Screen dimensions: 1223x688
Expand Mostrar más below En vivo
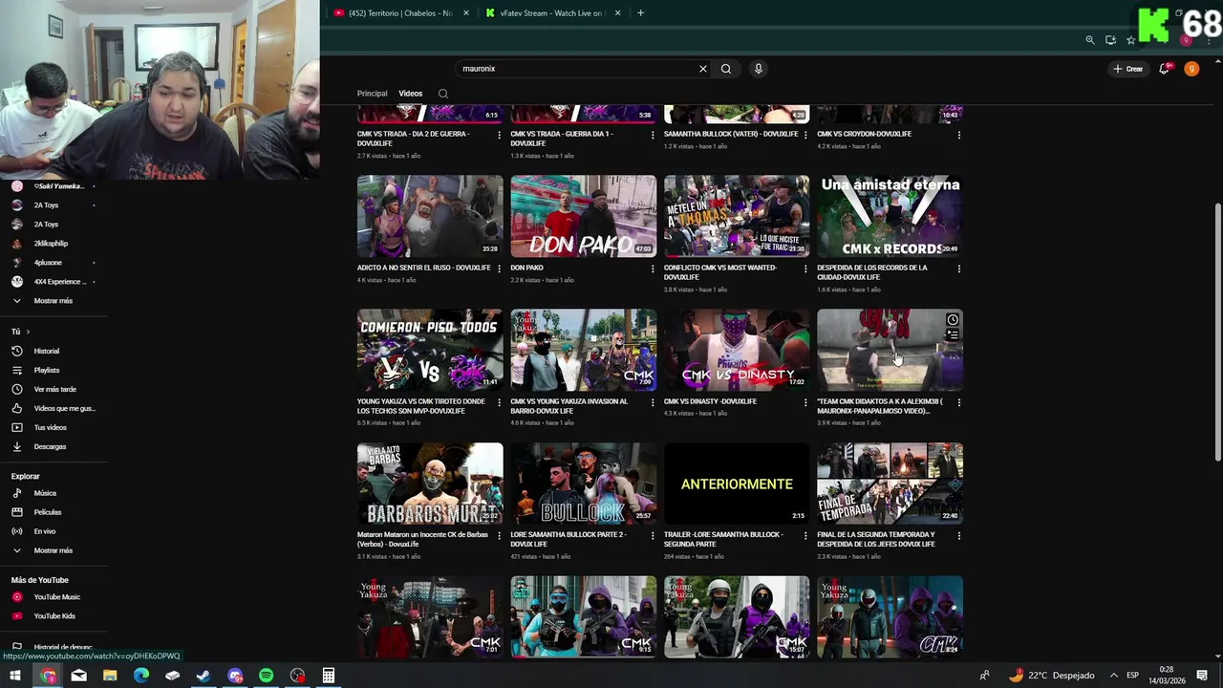tap(54, 550)
